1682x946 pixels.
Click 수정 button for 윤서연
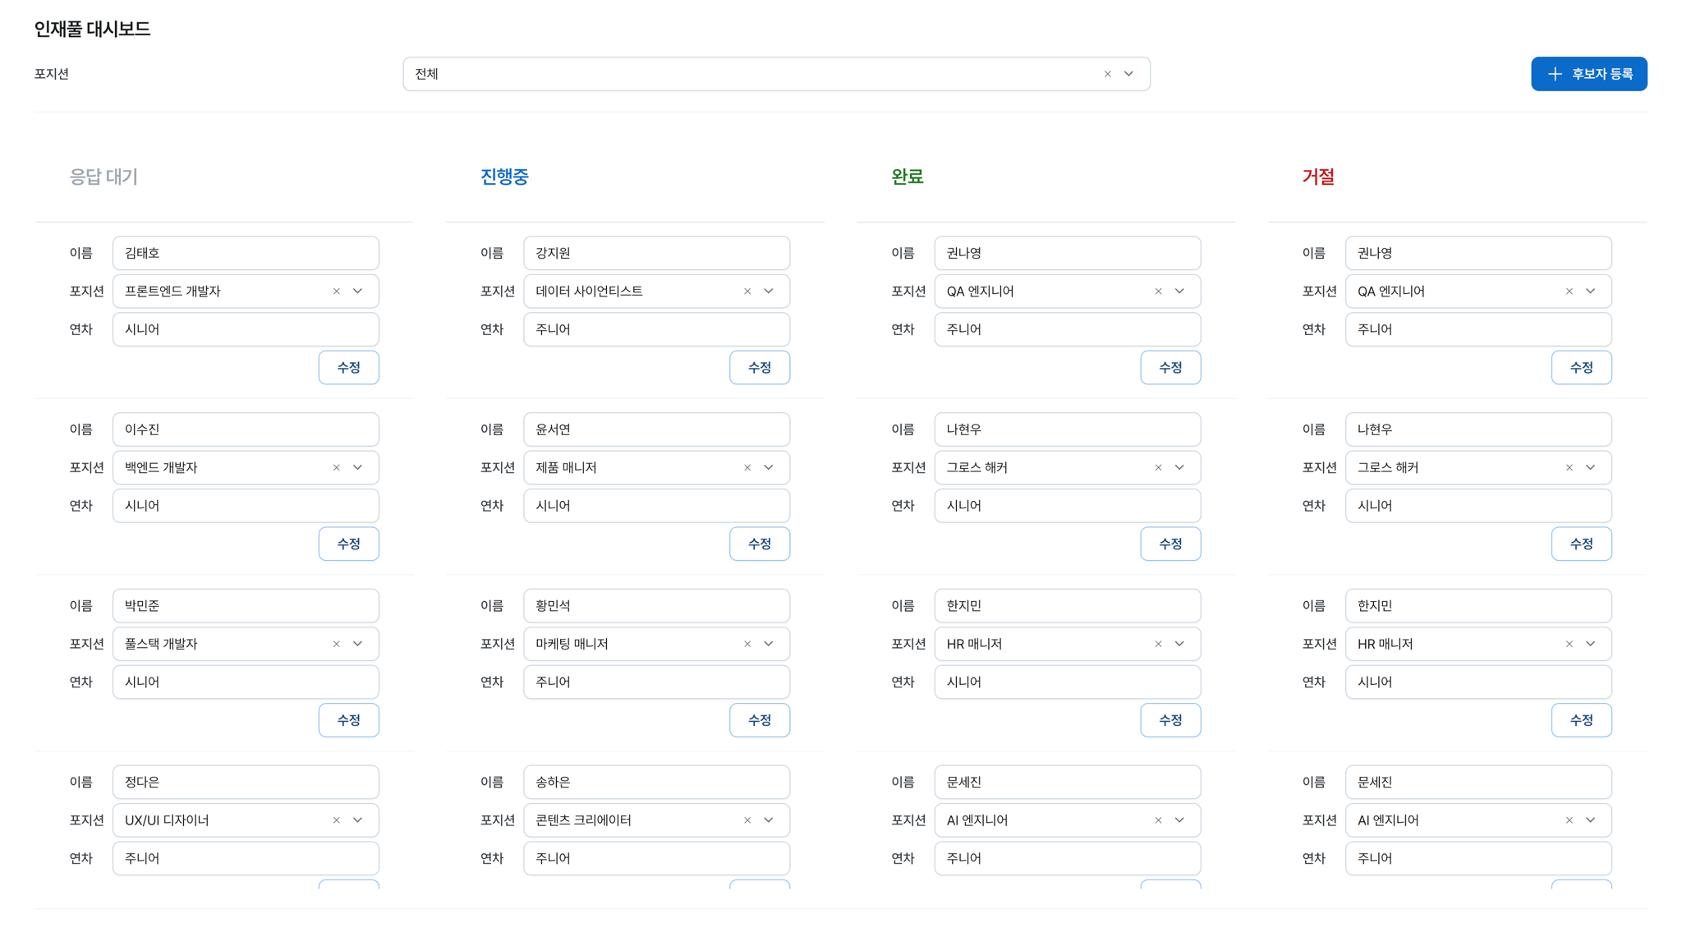[760, 544]
